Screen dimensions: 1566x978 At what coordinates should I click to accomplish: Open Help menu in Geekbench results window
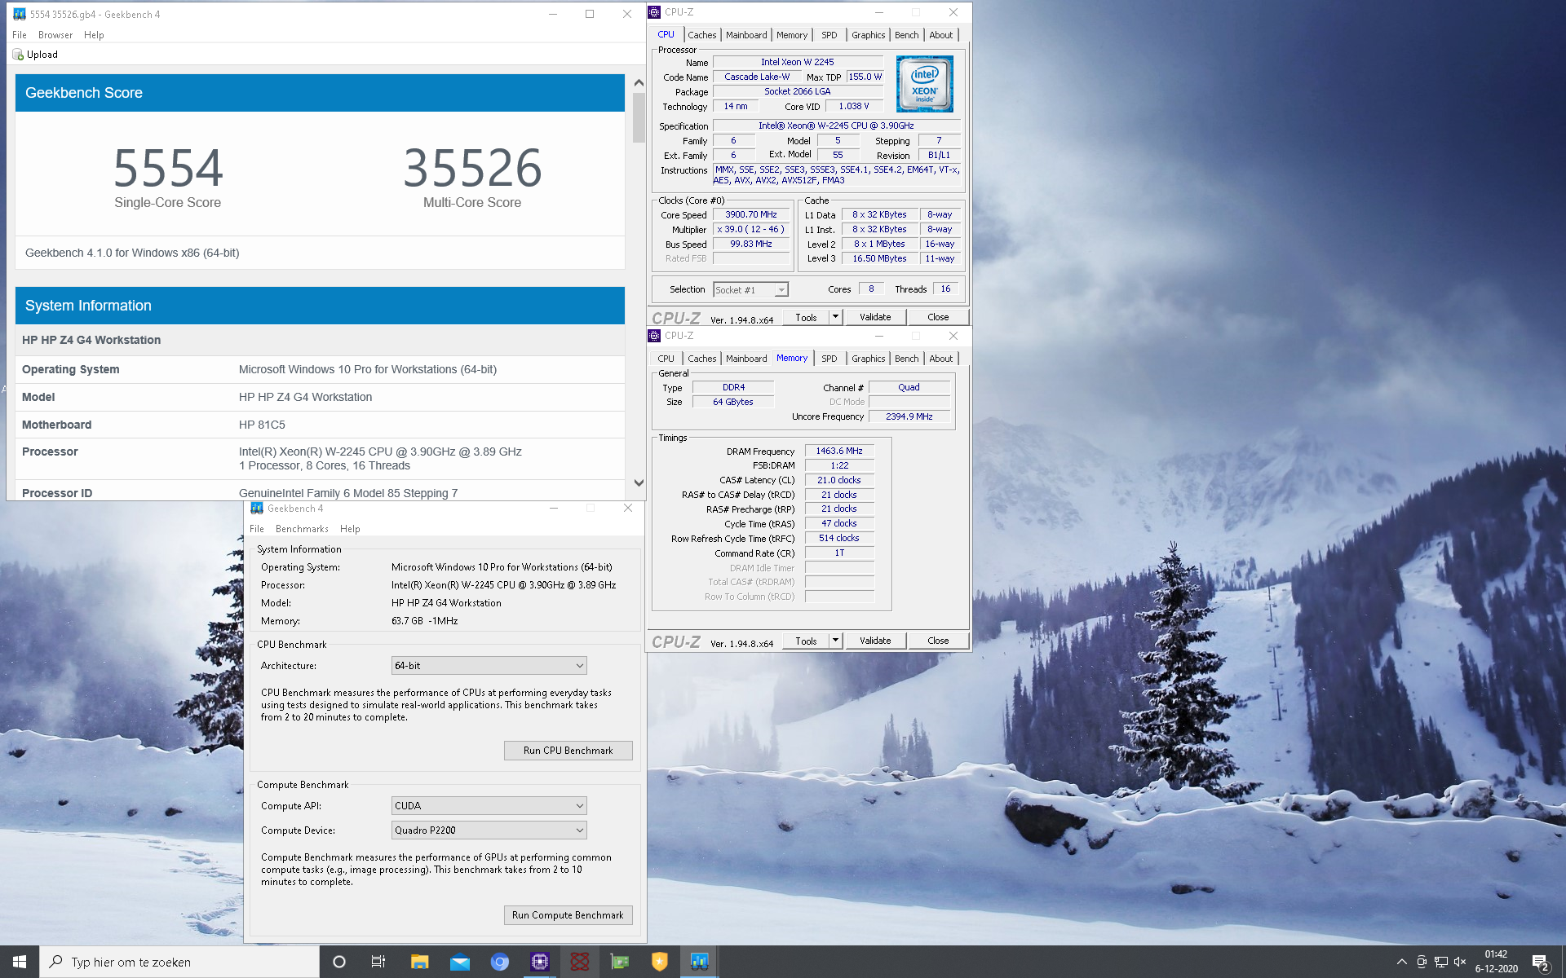pos(94,35)
